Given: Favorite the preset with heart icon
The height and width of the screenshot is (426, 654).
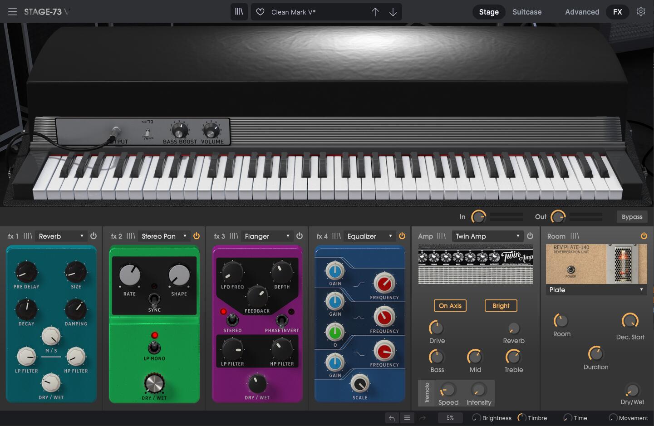Looking at the screenshot, I should click(x=260, y=12).
